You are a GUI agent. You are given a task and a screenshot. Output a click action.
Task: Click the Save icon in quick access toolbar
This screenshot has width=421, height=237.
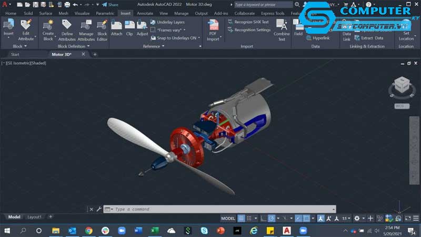point(35,5)
